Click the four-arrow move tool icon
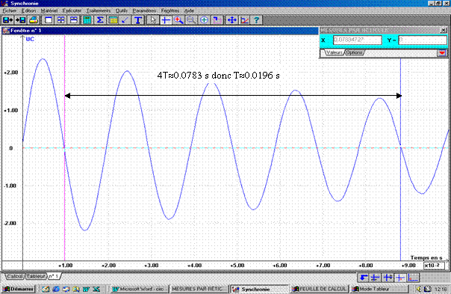 point(231,20)
